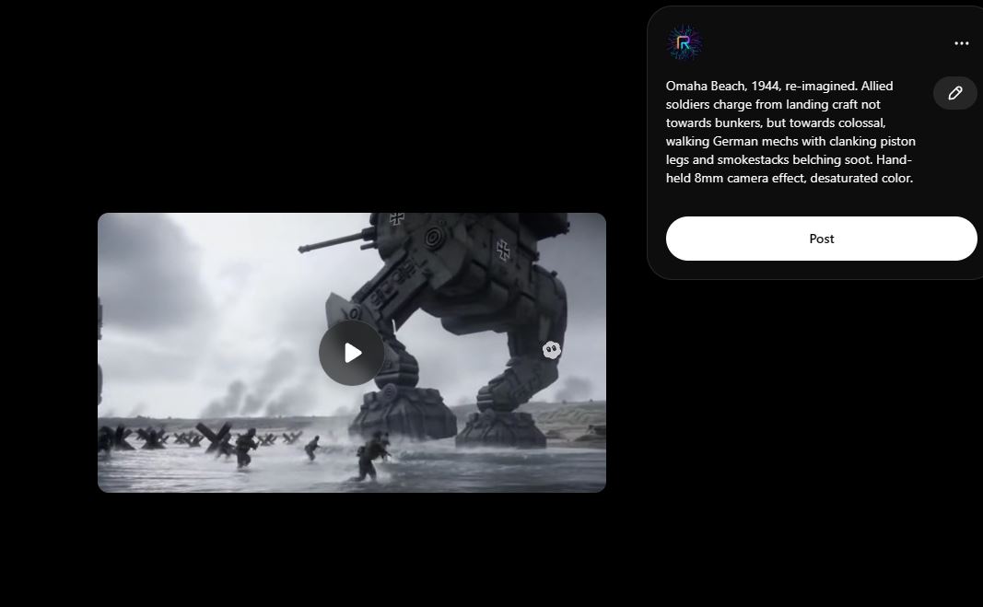Click the cloud-face watermark on the video

click(x=551, y=349)
